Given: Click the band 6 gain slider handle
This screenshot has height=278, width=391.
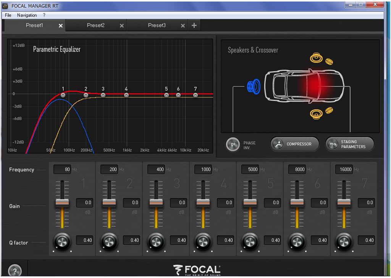Looking at the screenshot, I should point(297,203).
